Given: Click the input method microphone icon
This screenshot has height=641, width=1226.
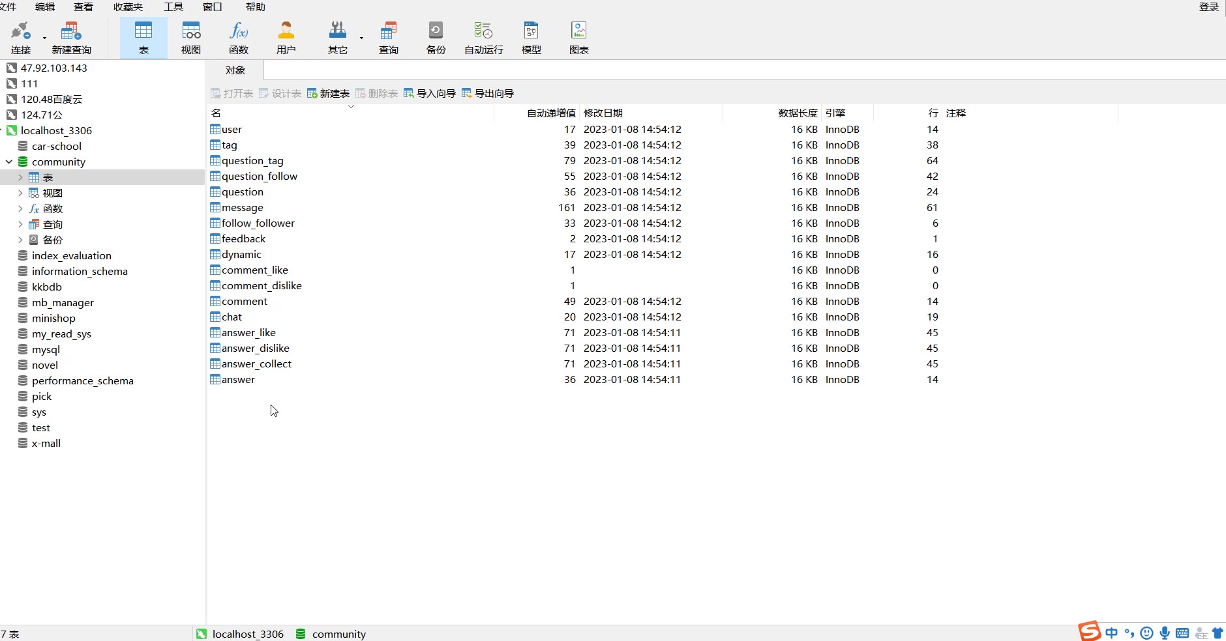Looking at the screenshot, I should (x=1165, y=633).
